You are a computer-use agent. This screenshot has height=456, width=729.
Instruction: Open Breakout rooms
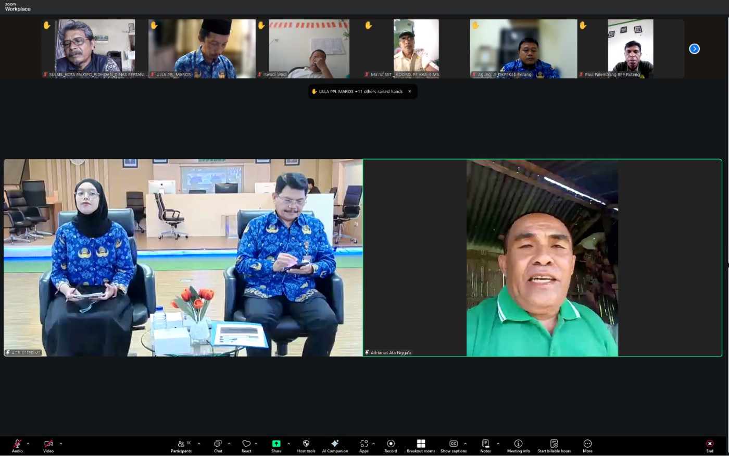pyautogui.click(x=421, y=446)
